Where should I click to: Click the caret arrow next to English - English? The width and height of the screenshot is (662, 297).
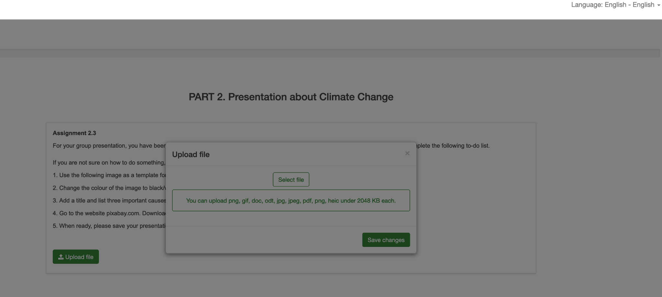point(659,5)
